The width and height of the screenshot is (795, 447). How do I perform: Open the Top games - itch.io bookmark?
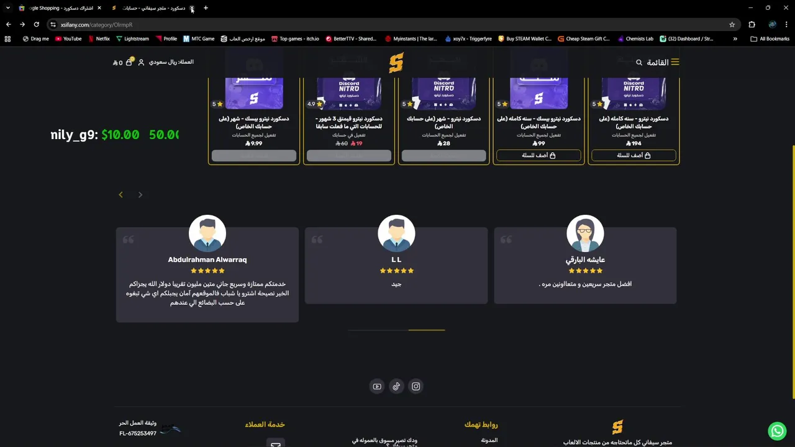coord(295,38)
